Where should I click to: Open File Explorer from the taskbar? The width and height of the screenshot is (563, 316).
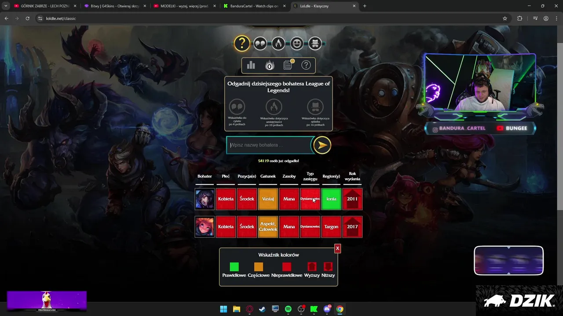[236, 309]
